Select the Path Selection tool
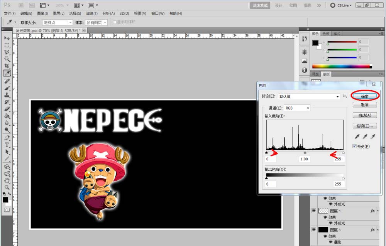This screenshot has height=246, width=386. pos(7,152)
